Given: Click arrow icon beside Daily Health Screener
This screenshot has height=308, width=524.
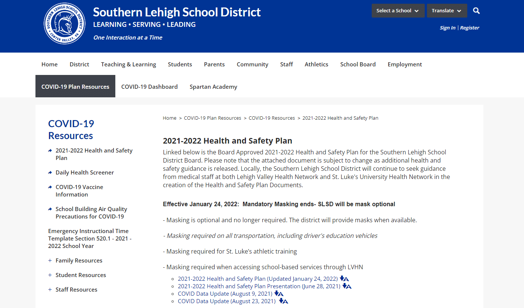Looking at the screenshot, I should click(50, 172).
